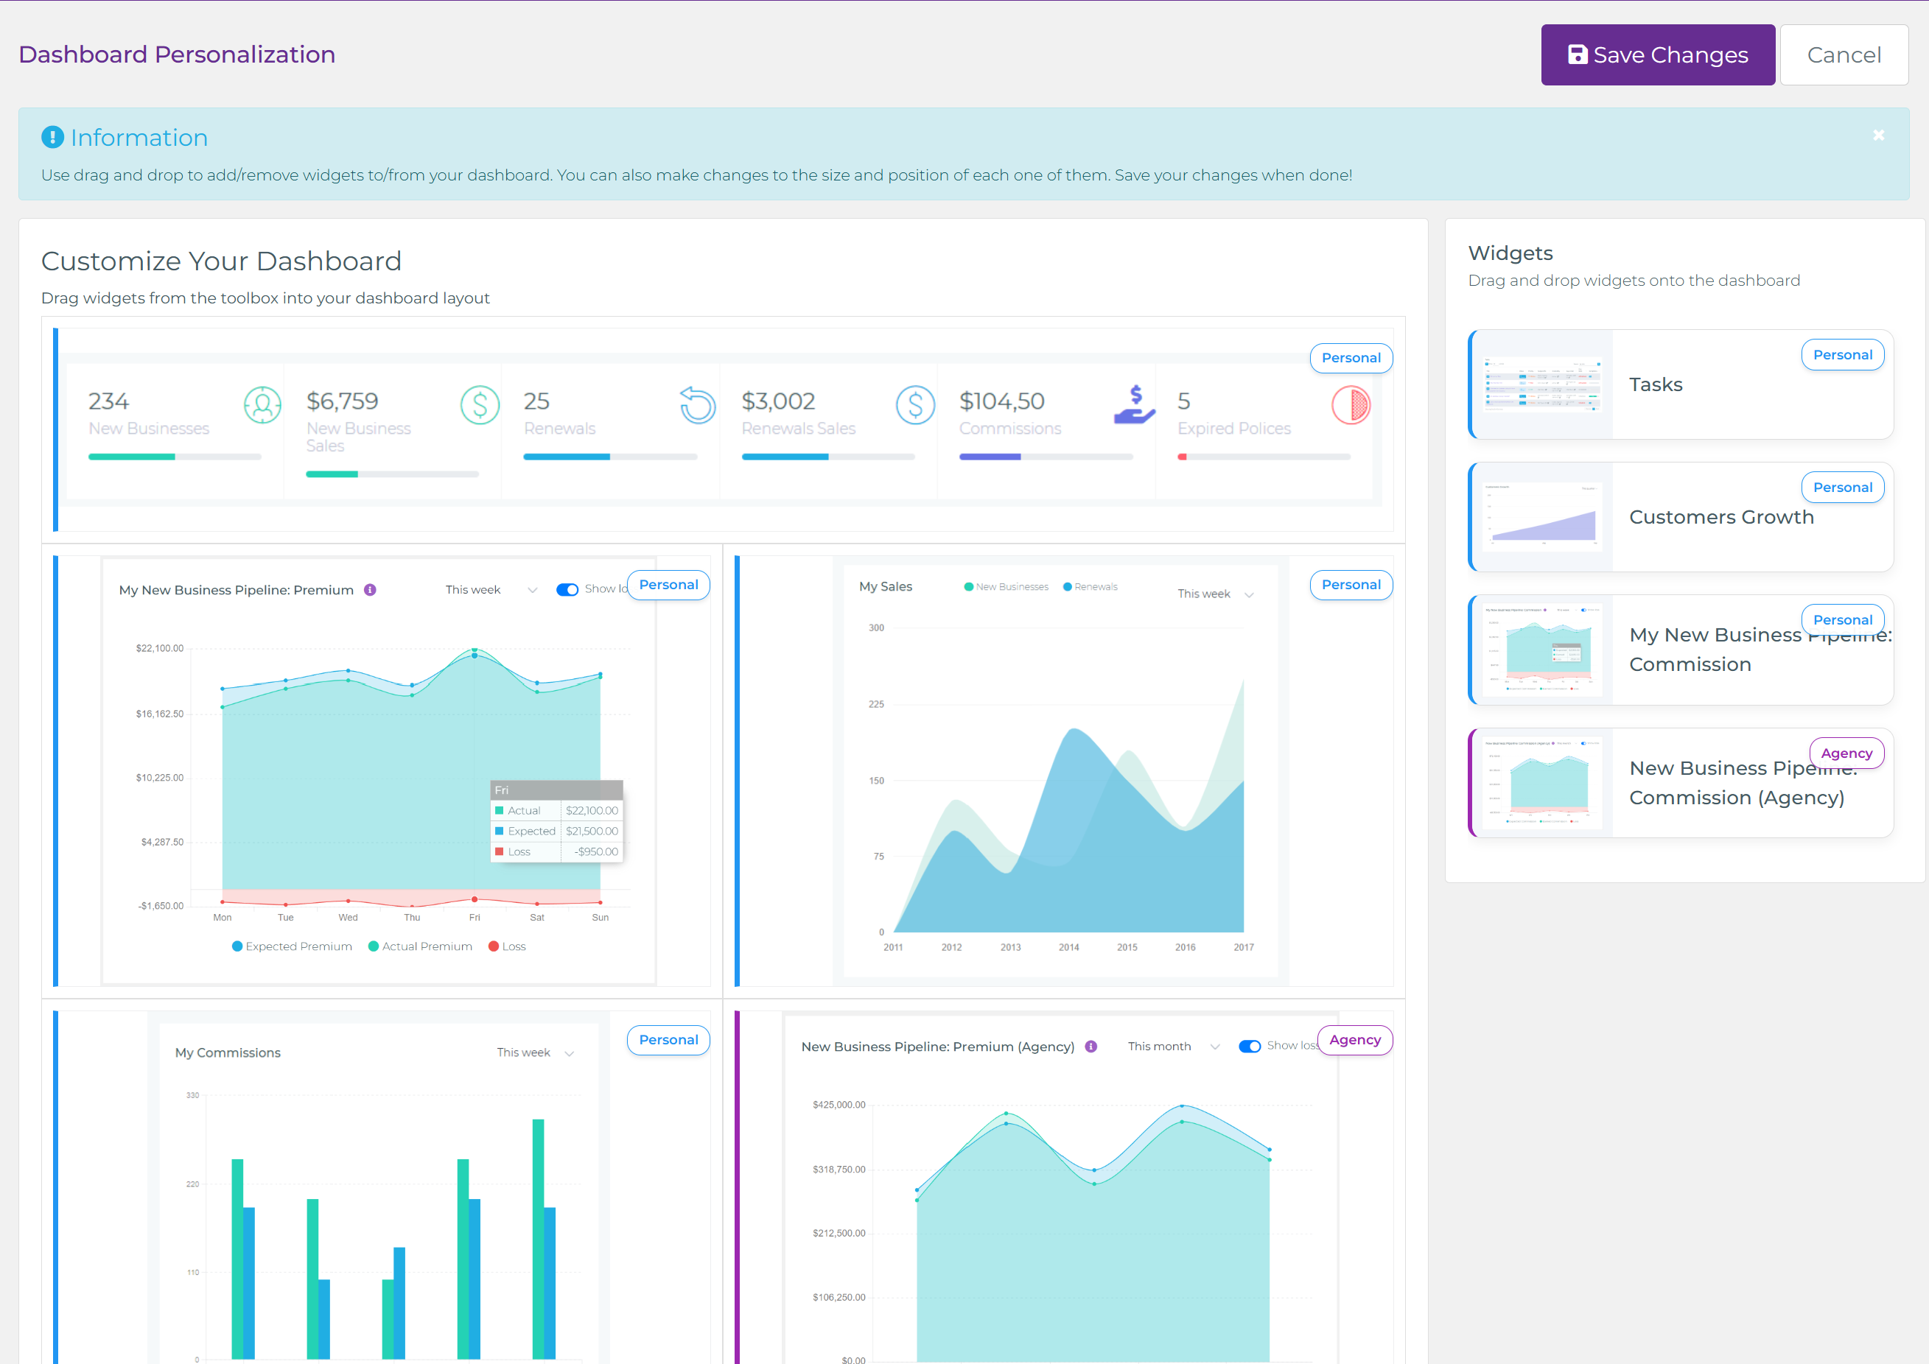Screen dimensions: 1929x1364
Task: Turn off Show loss on the Agency pipeline
Action: coord(1250,1047)
